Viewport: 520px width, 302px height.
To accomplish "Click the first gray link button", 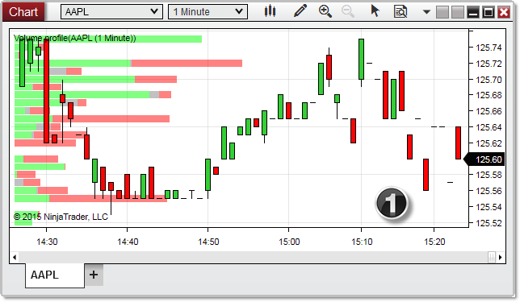I will point(442,12).
